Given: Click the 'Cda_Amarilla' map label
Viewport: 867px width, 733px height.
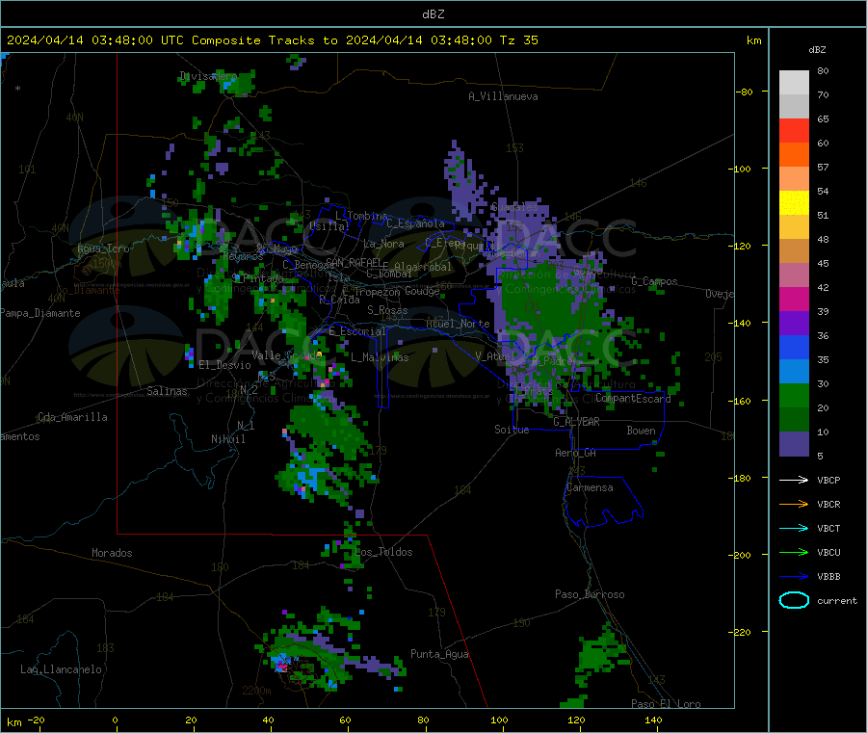Looking at the screenshot, I should click(x=72, y=417).
